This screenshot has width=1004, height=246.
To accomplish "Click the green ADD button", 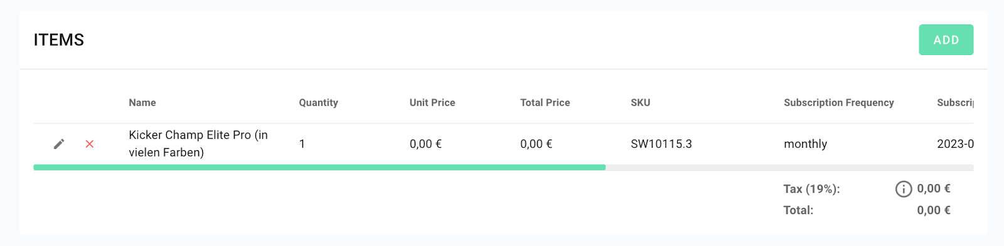I will coord(946,40).
